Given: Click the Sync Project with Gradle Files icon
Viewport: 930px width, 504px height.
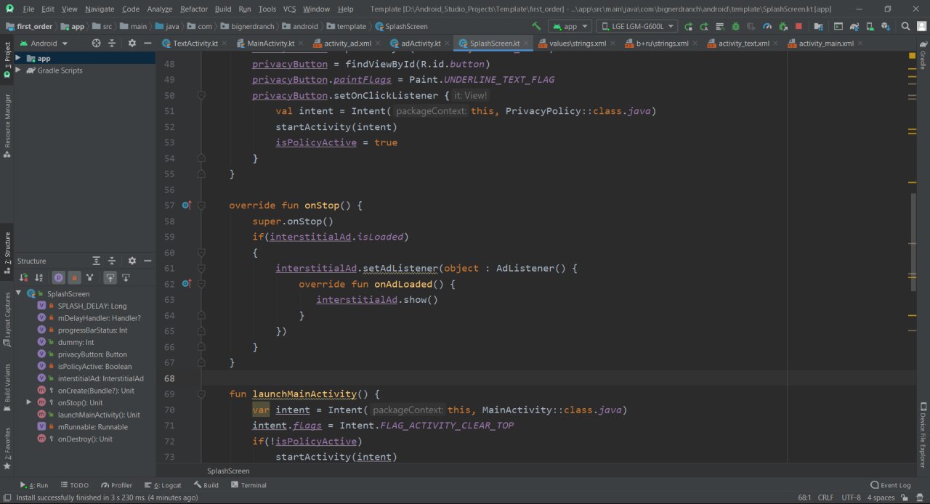Looking at the screenshot, I should tap(854, 26).
